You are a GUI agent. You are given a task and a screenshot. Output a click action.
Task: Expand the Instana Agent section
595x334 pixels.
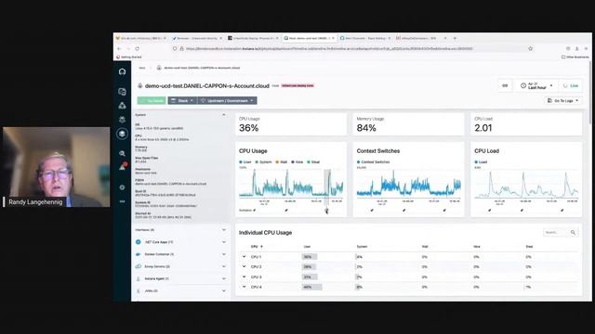point(223,278)
